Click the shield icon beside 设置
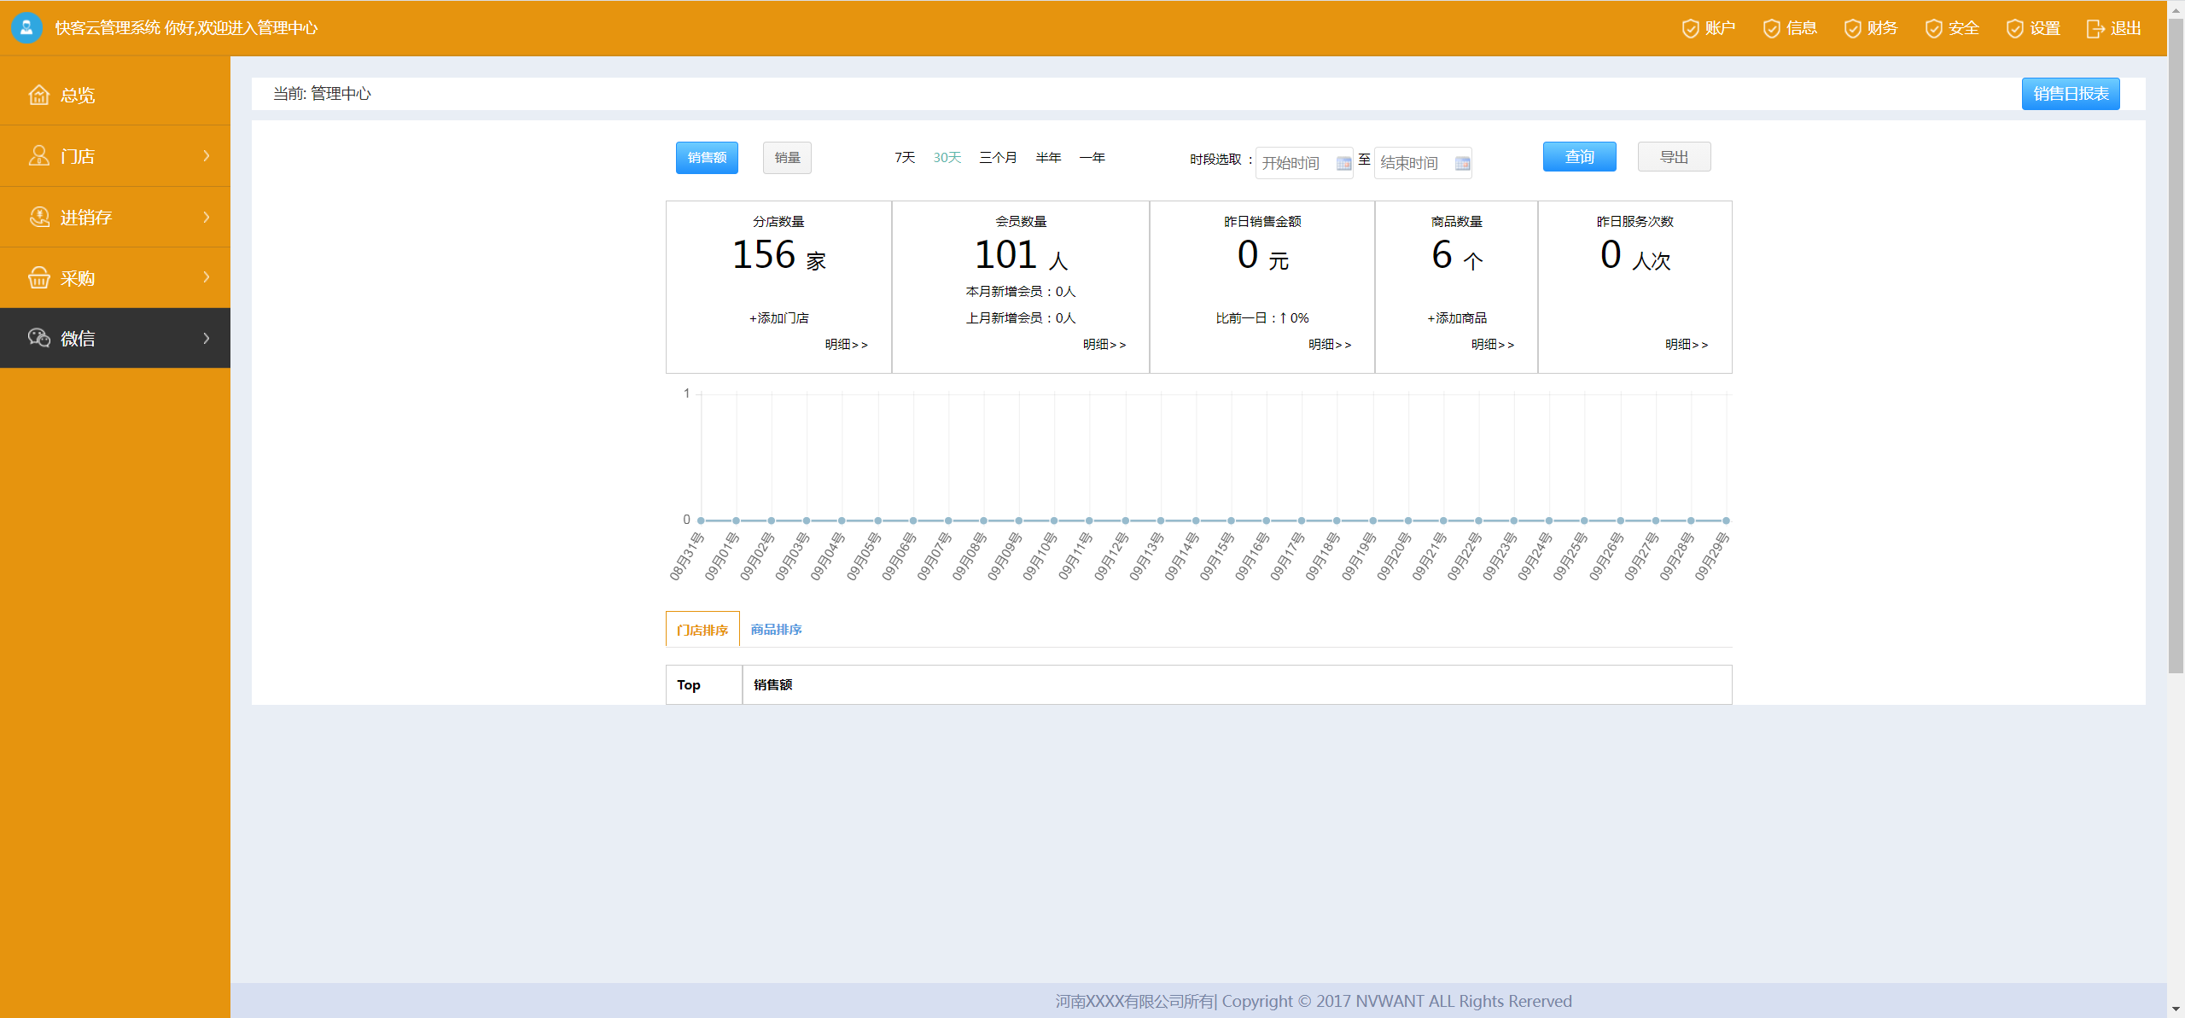Screen dimensions: 2185x1018 2015,28
